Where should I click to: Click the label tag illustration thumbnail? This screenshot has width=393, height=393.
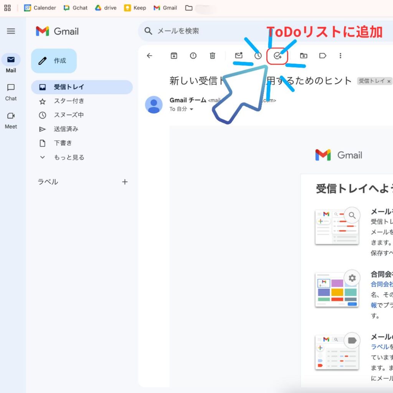pos(337,352)
